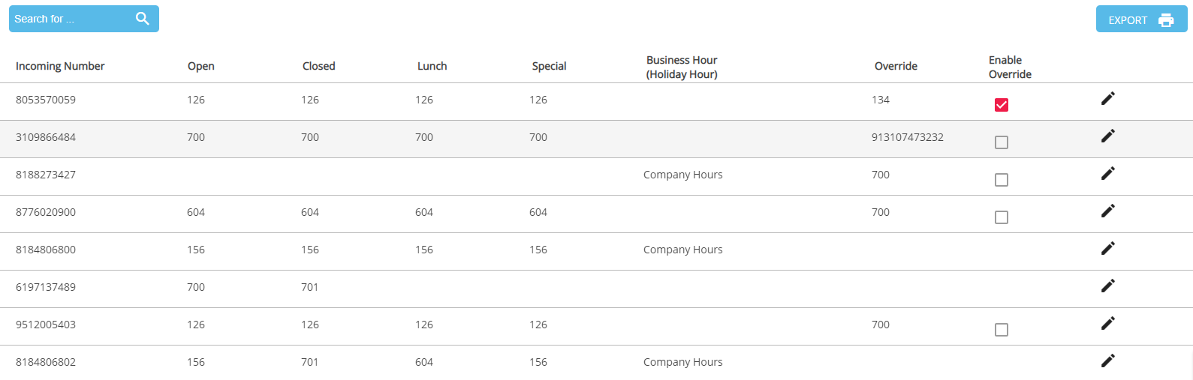Screen dimensions: 1193x380
Task: Toggle override checkbox for 9512005403
Action: pyautogui.click(x=1002, y=330)
